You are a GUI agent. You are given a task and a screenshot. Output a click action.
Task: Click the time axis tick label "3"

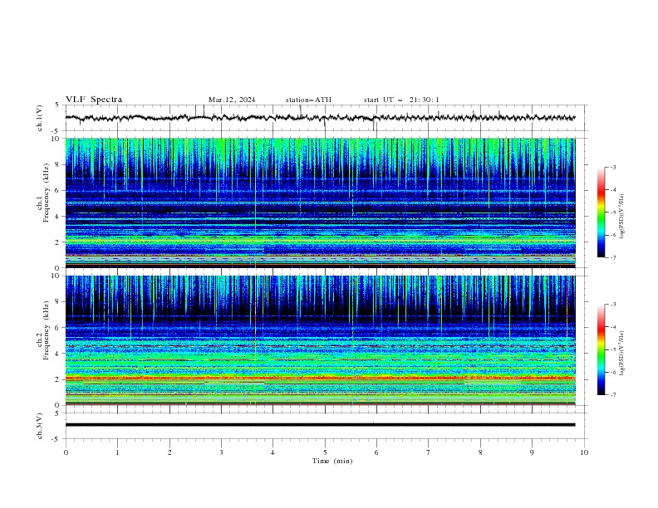pyautogui.click(x=221, y=452)
